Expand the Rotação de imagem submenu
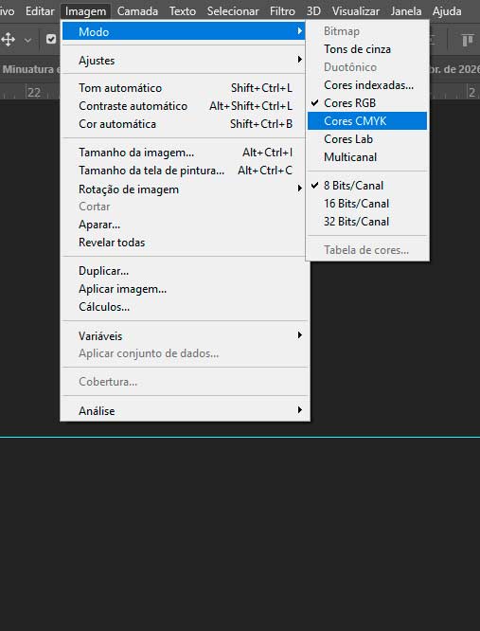 (184, 189)
